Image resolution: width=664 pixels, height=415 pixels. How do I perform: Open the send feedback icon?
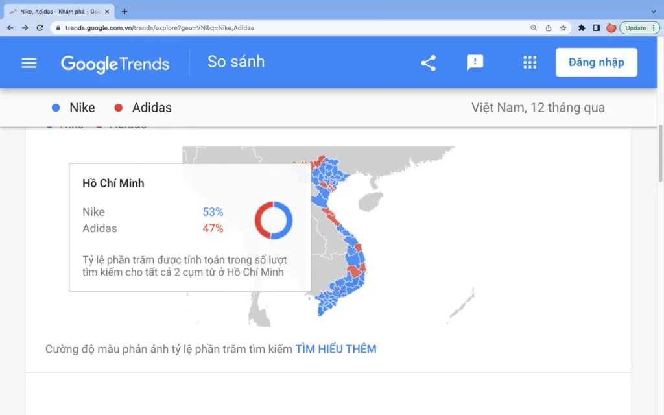(x=475, y=63)
